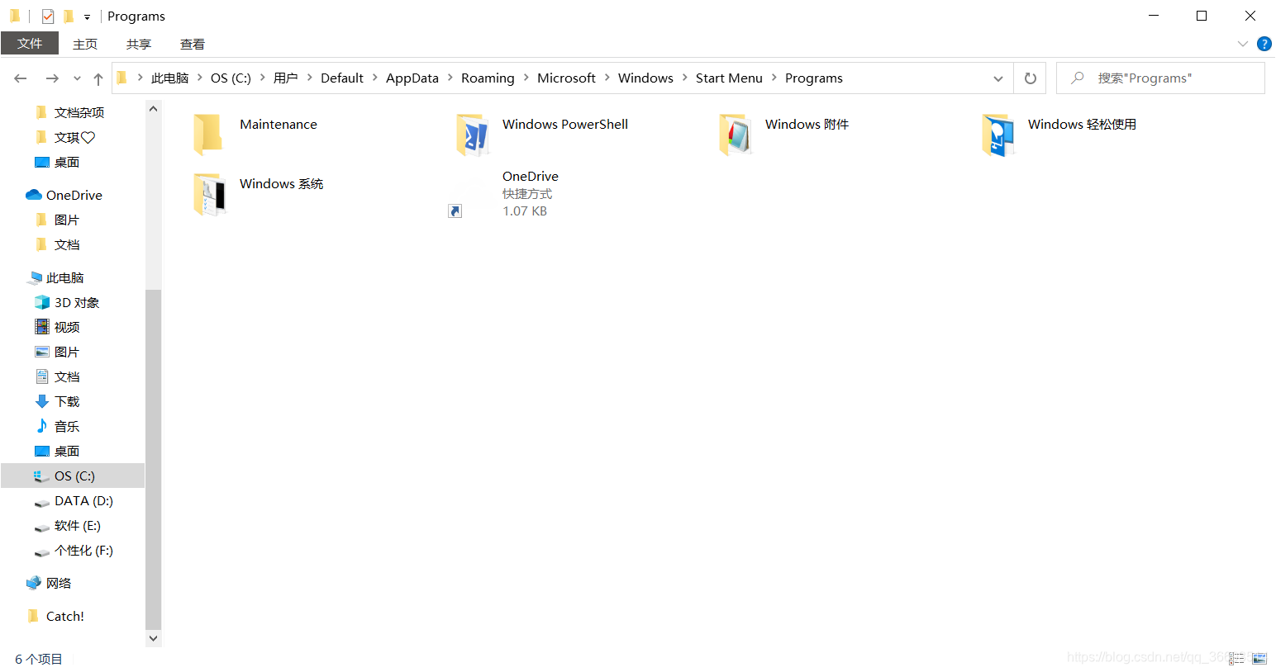Screen dimensions: 1276x672
Task: Click sidebar scrollbar up arrow
Action: [x=153, y=108]
